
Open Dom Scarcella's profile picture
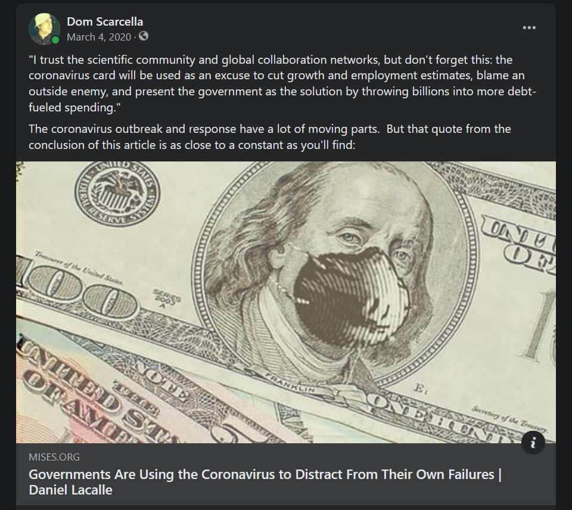click(x=44, y=29)
